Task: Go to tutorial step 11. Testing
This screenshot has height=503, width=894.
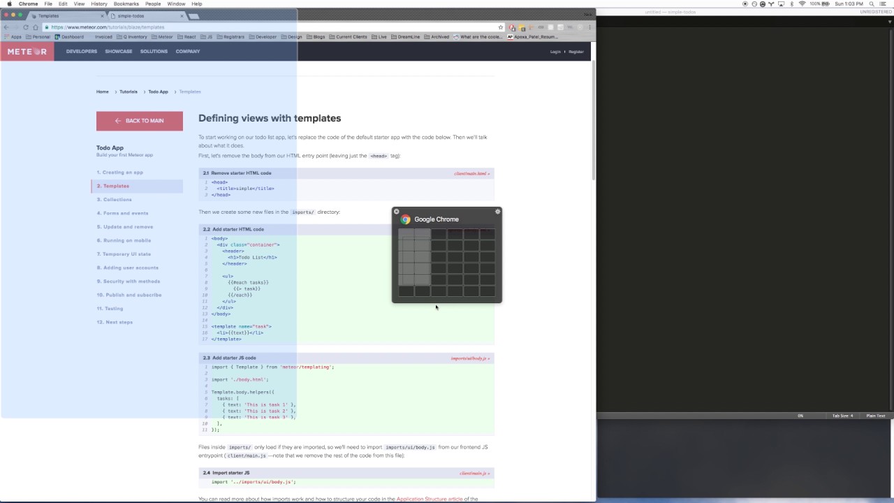Action: [110, 309]
